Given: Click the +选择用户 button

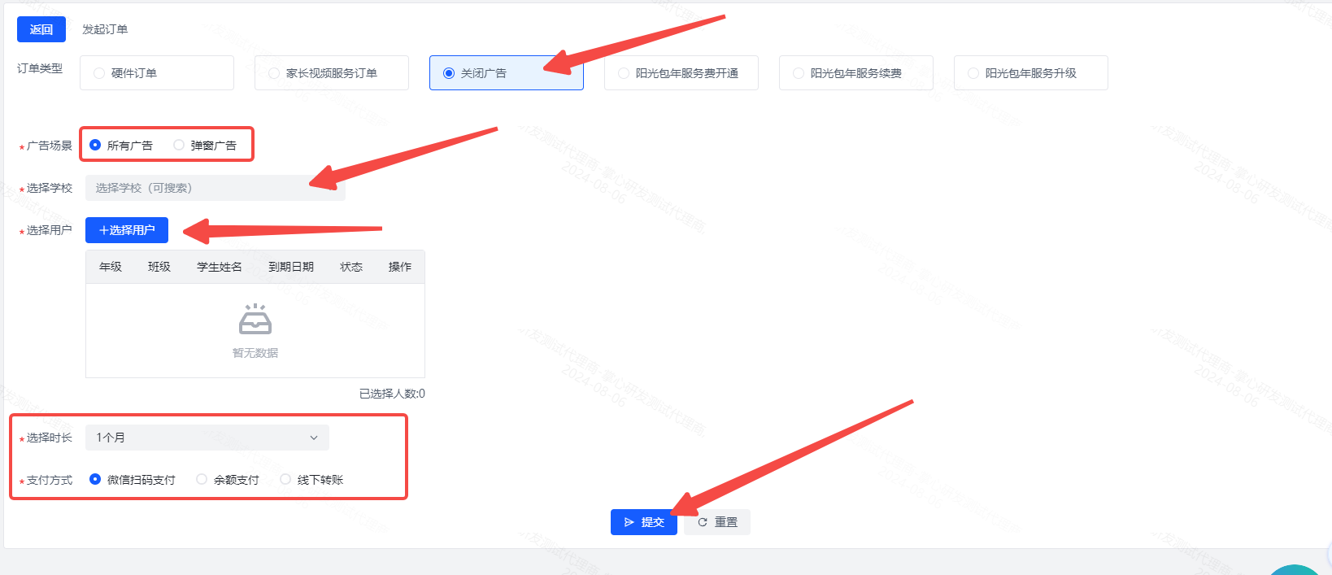Looking at the screenshot, I should [127, 230].
